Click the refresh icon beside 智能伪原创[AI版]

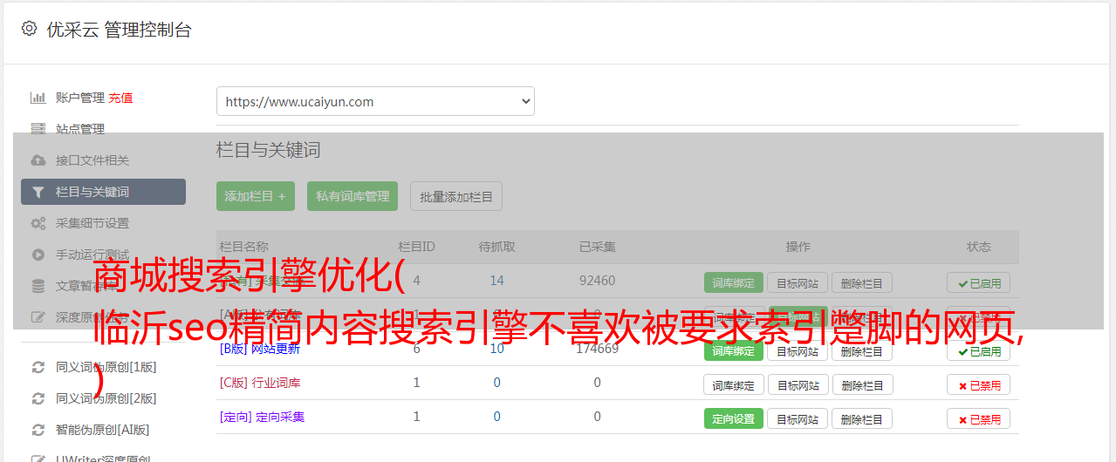pos(38,430)
